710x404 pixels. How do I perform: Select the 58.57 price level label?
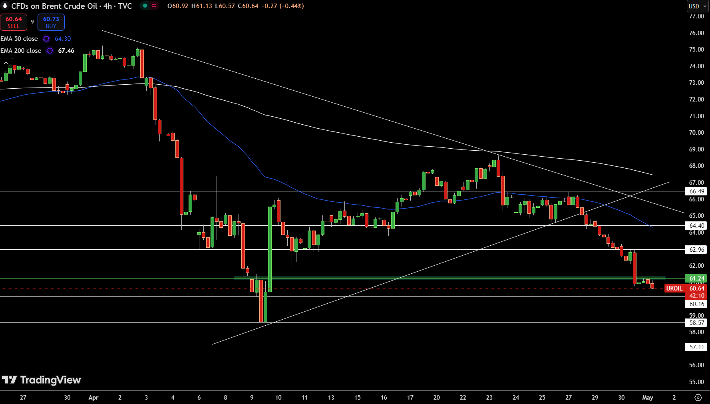(697, 323)
